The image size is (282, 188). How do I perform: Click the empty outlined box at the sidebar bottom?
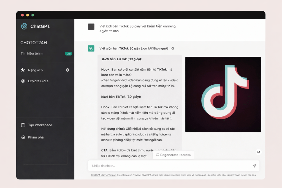click(x=45, y=157)
